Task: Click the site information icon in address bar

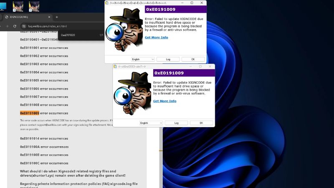Action: tap(24, 26)
